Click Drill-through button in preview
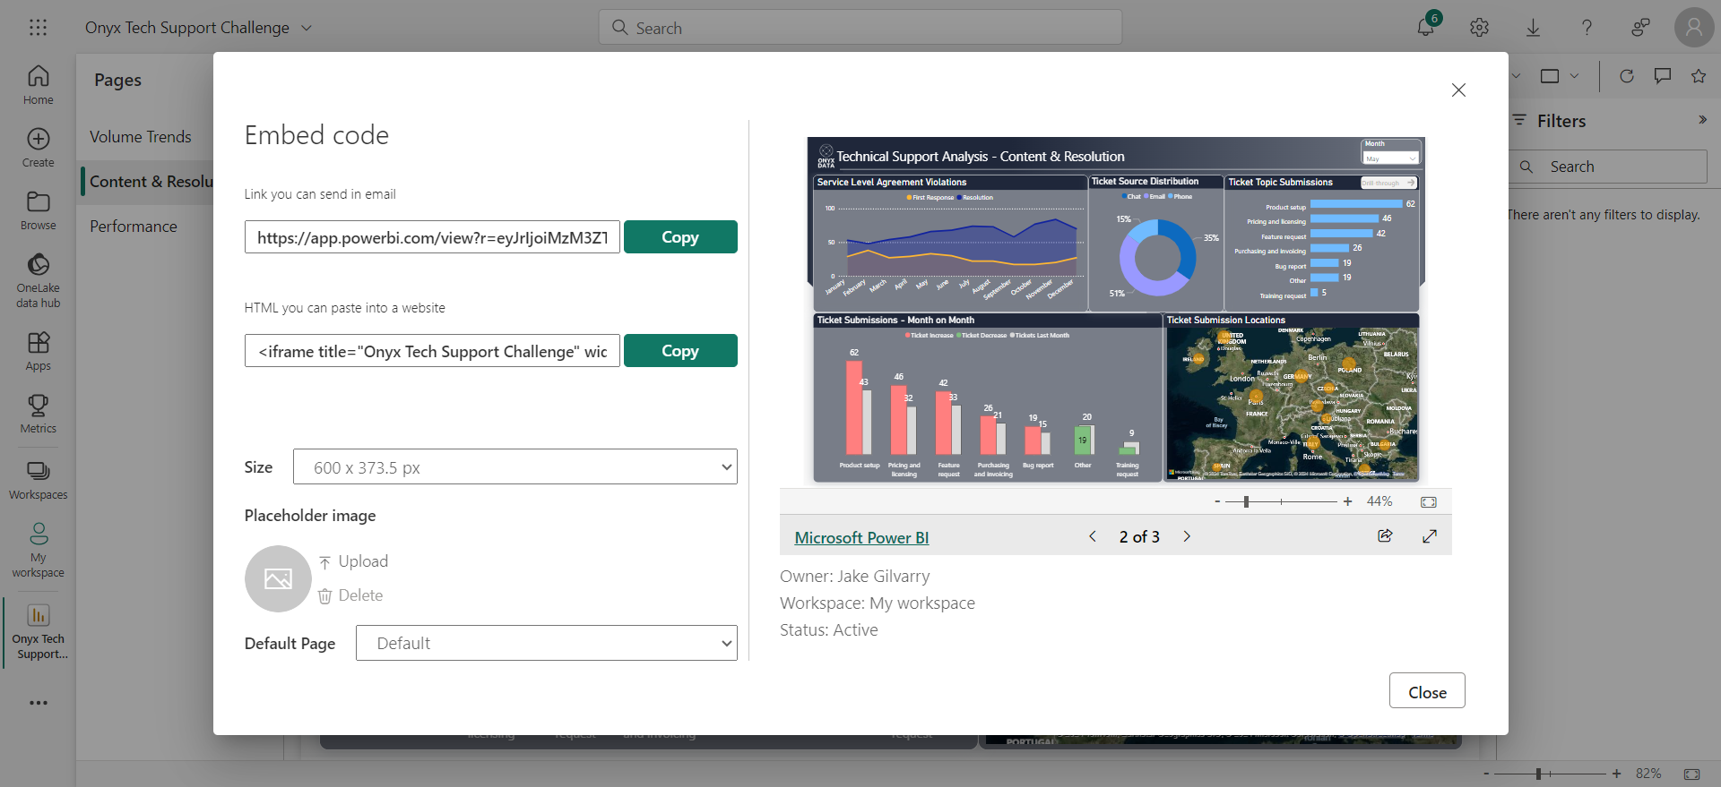The image size is (1721, 787). click(x=1388, y=183)
